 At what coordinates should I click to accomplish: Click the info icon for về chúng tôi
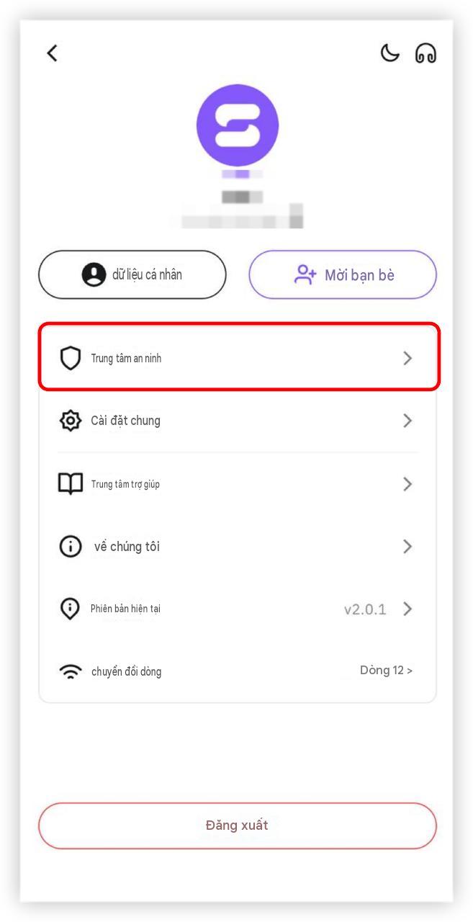pyautogui.click(x=70, y=547)
